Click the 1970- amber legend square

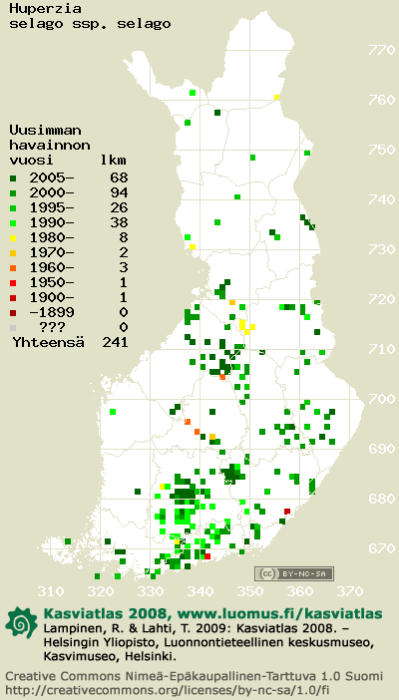point(13,252)
